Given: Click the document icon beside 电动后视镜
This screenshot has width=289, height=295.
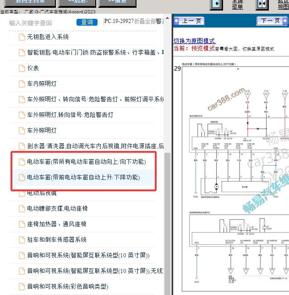Looking at the screenshot, I should tap(22, 193).
